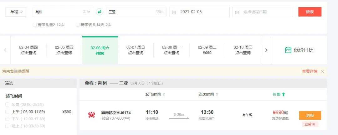
Task: Sort flights by 到达时间 arrow
Action: pyautogui.click(x=217, y=95)
